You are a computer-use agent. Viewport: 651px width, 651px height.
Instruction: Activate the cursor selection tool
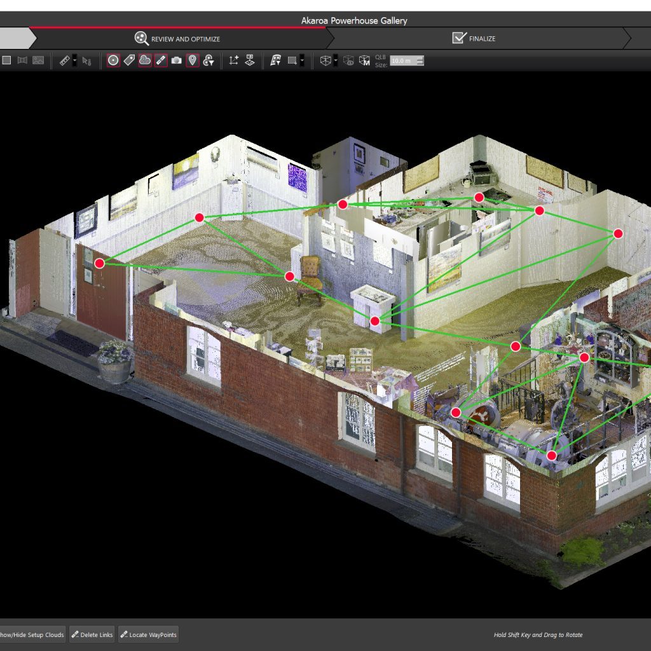(87, 61)
